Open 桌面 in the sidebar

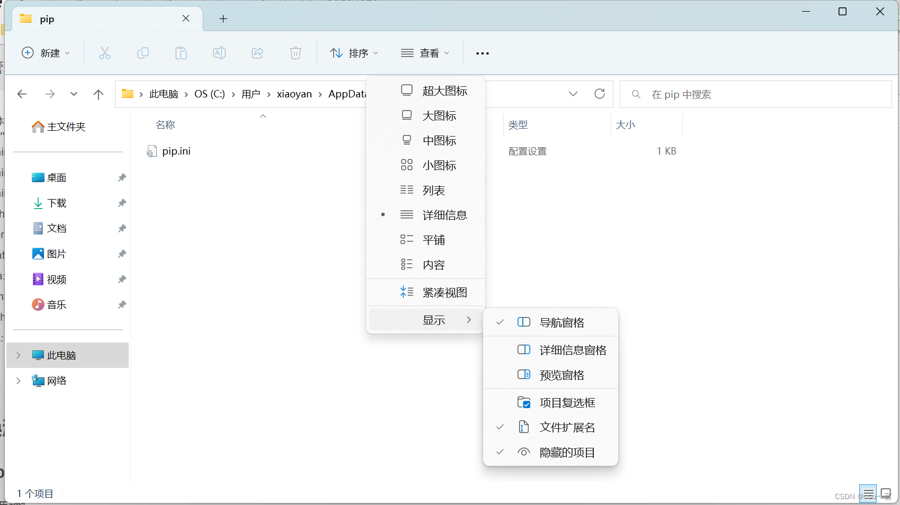[x=49, y=177]
